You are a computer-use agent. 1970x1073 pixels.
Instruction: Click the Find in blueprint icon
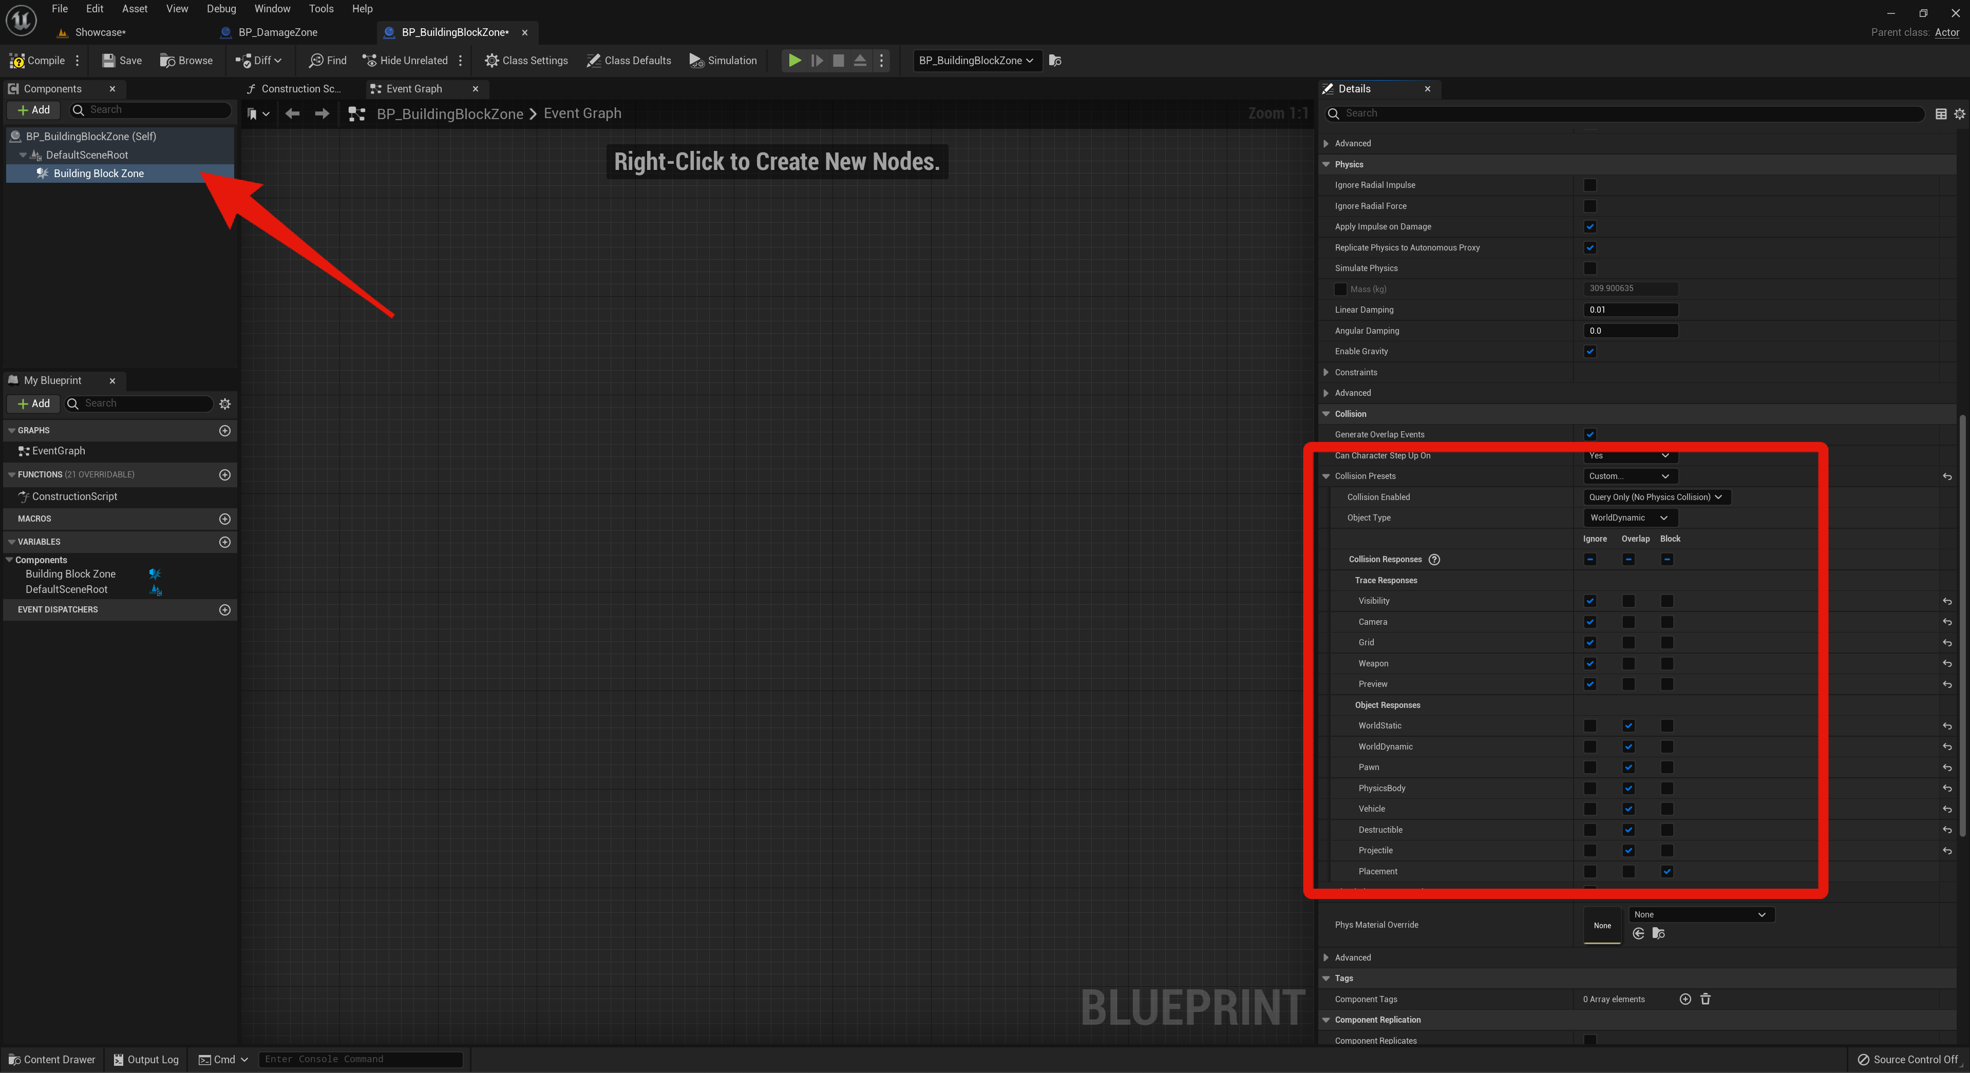point(316,61)
